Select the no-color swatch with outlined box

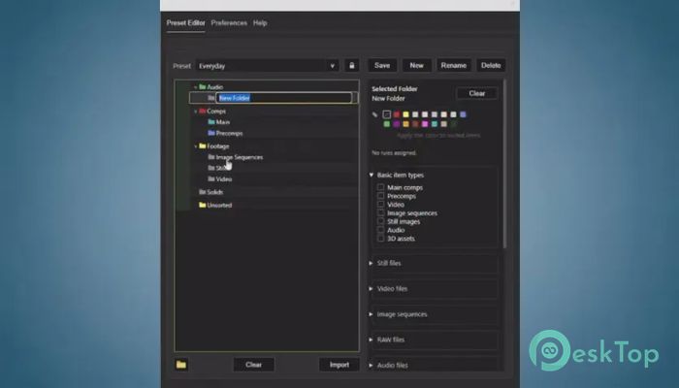[387, 114]
